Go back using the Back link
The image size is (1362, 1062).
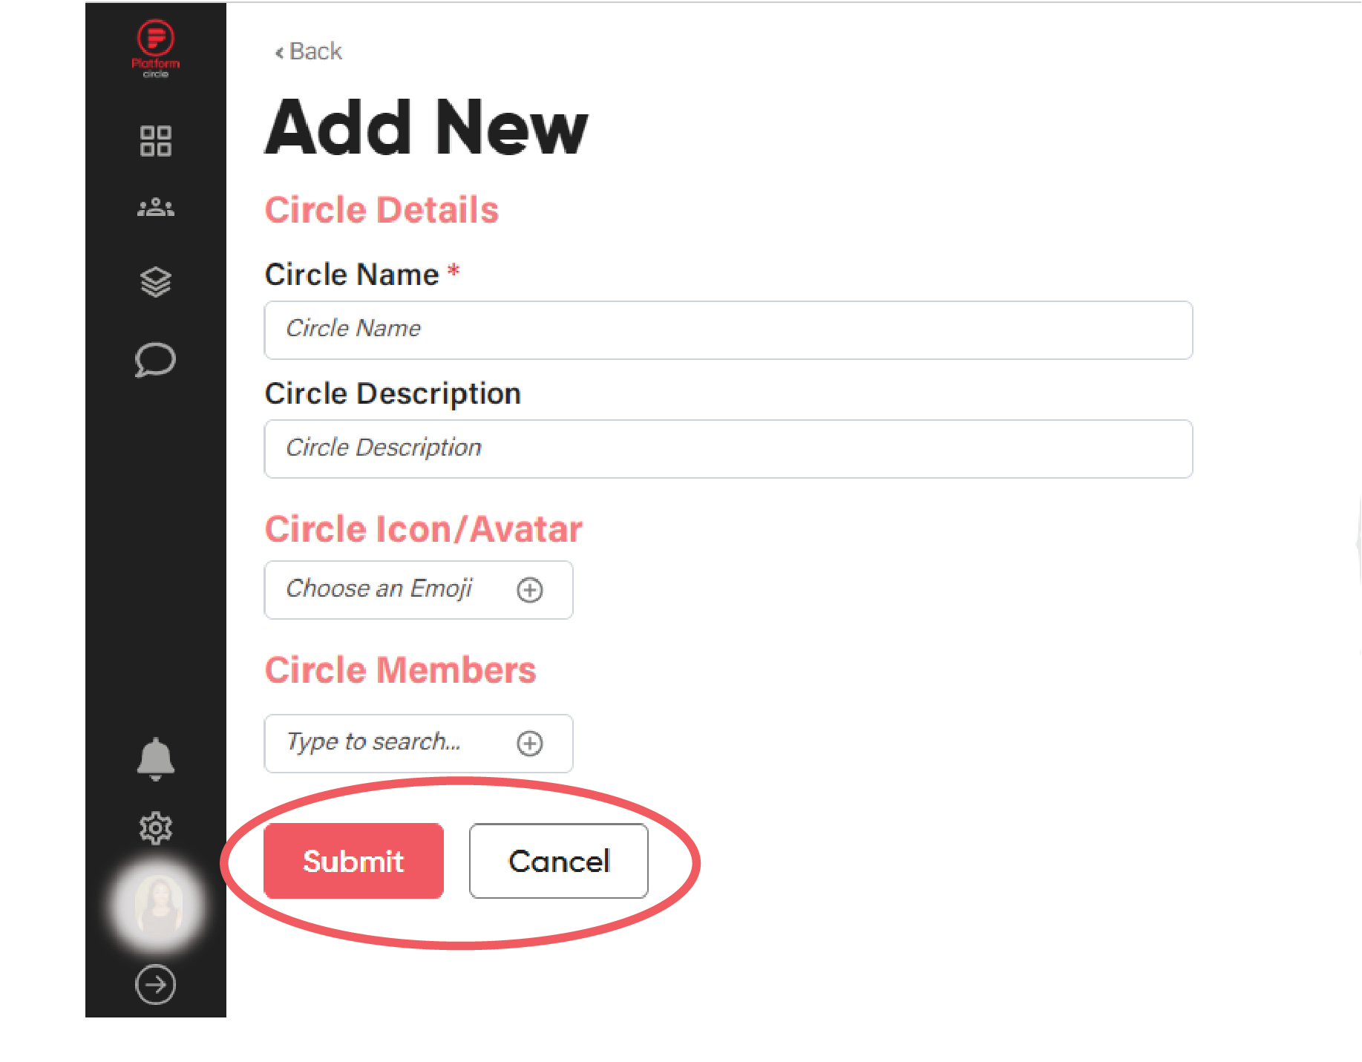tap(309, 51)
